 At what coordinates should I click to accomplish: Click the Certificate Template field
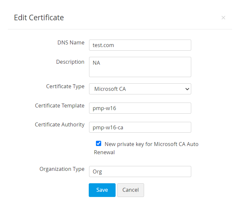tap(140, 108)
